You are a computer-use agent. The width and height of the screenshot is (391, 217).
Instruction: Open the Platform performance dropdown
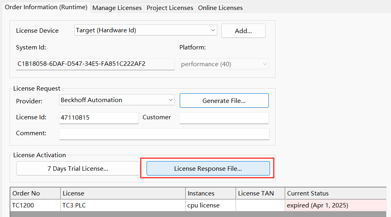point(224,64)
